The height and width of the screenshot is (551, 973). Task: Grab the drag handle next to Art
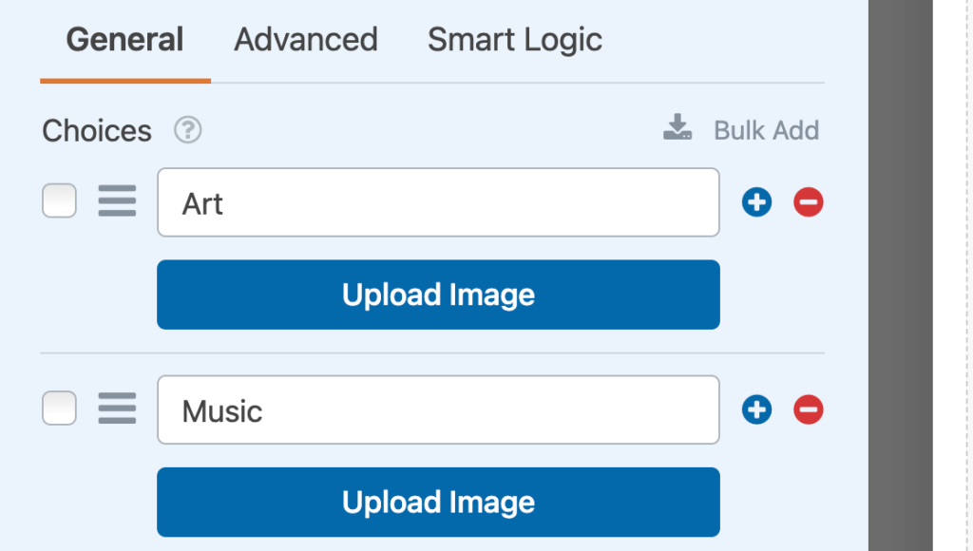pos(117,201)
